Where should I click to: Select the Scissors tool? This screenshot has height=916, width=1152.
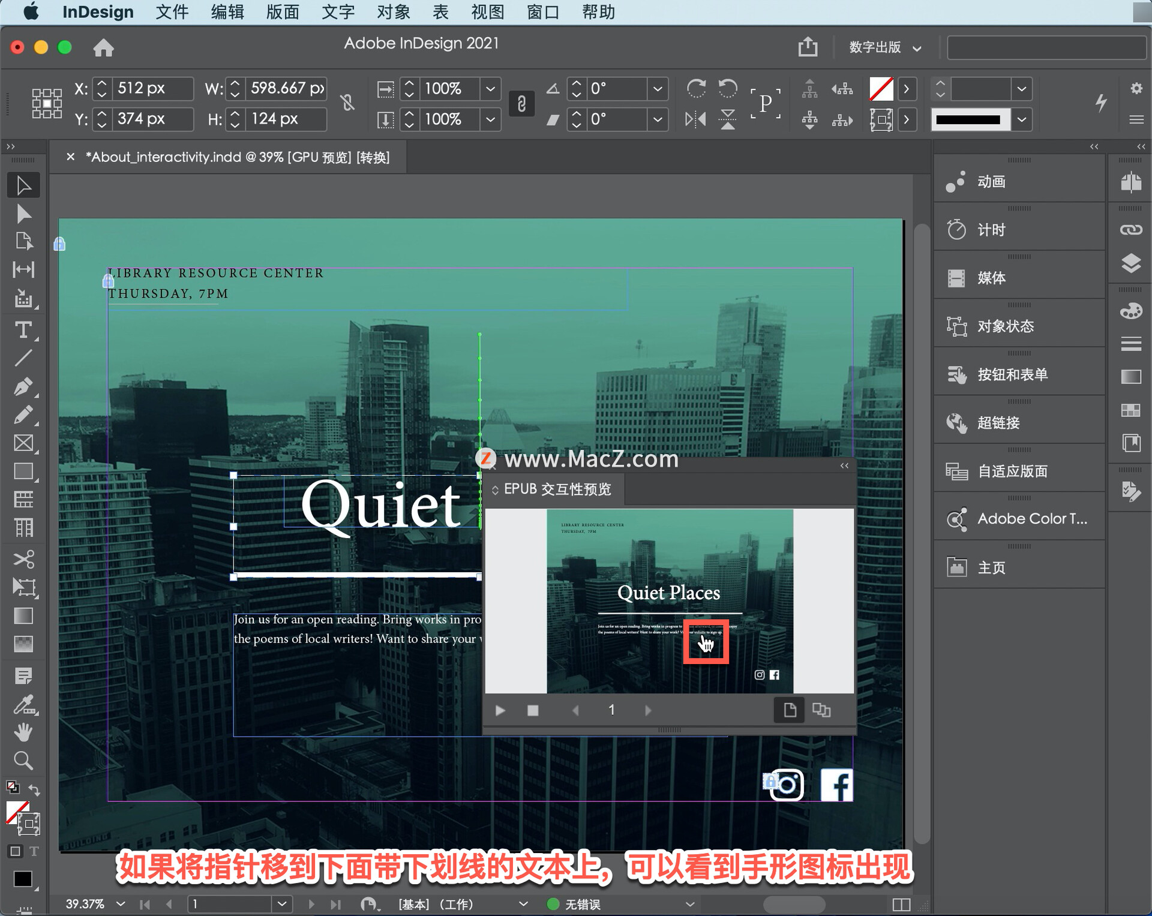tap(24, 560)
